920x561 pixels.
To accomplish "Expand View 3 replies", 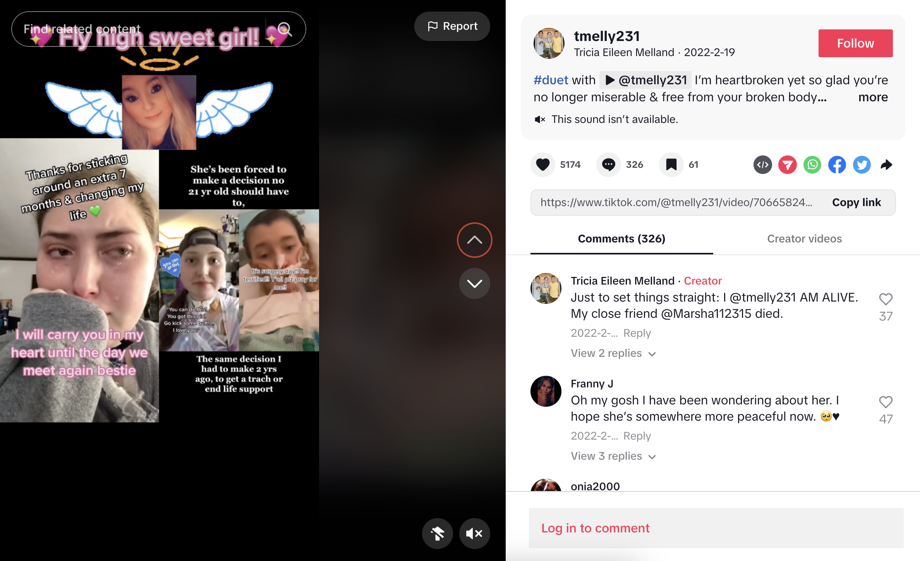I will (613, 456).
